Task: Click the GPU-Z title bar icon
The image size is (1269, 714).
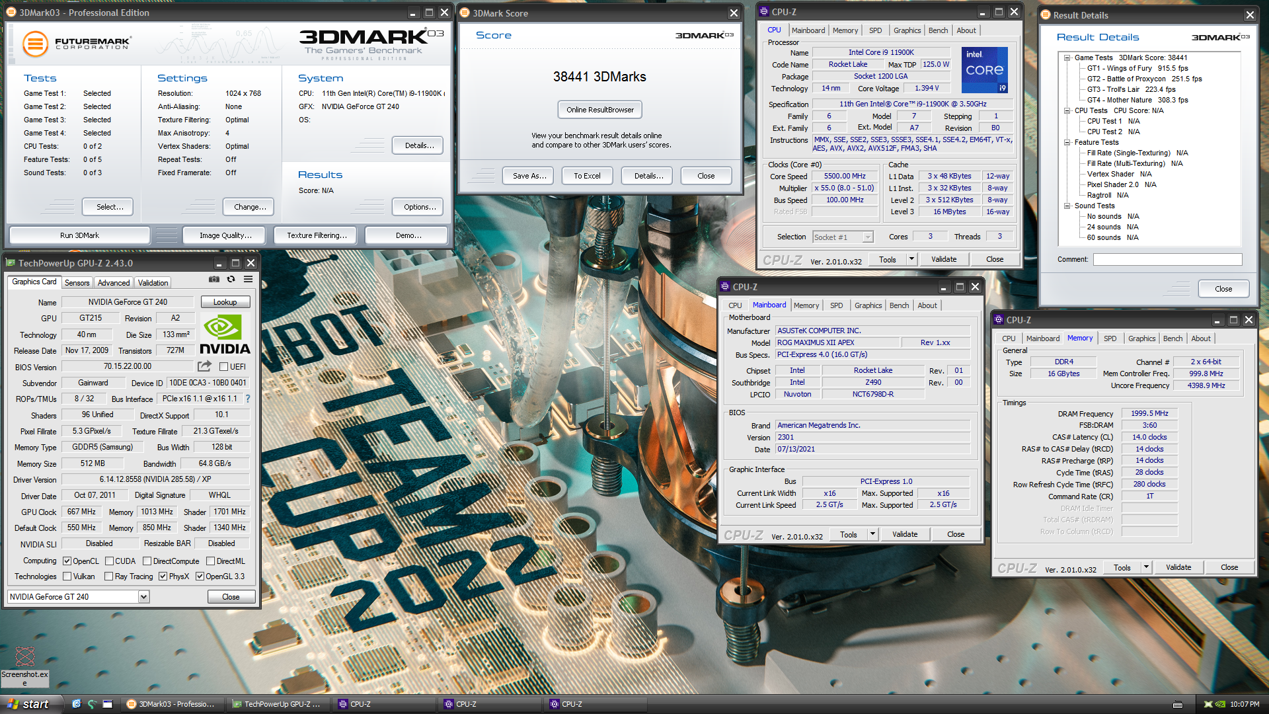Action: (x=11, y=263)
